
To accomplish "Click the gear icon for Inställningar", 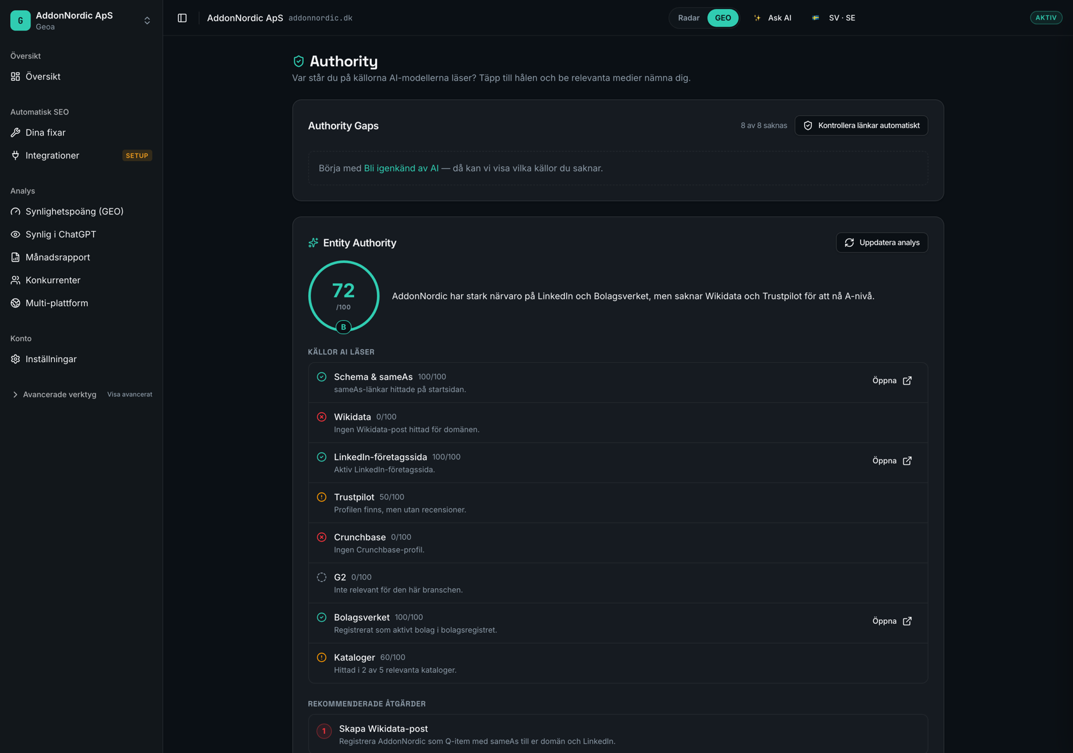I will (15, 359).
